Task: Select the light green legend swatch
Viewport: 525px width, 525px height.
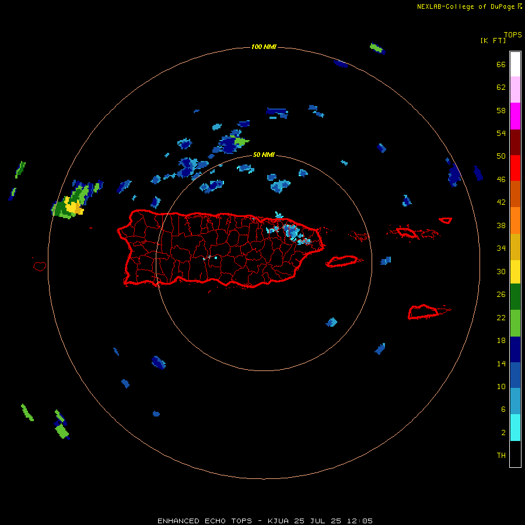Action: click(x=515, y=323)
